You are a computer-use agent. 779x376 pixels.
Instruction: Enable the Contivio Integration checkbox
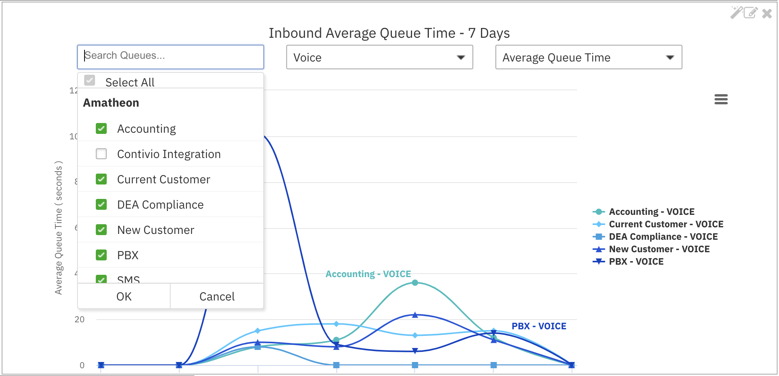[101, 154]
